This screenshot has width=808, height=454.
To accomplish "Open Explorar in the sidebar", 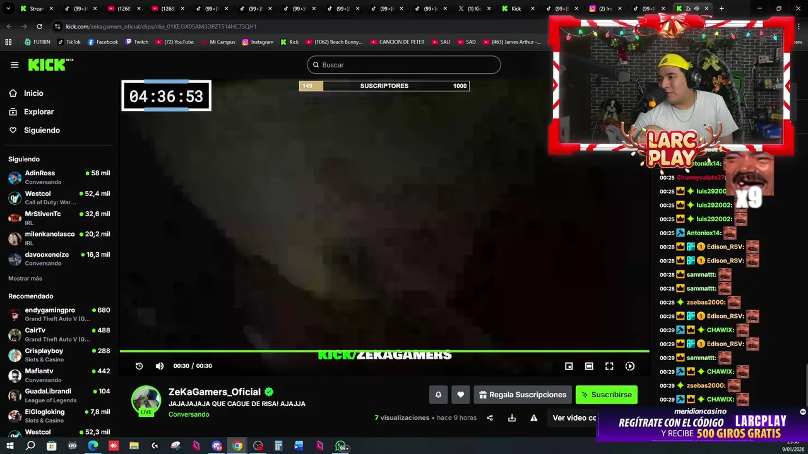I will tap(32, 112).
